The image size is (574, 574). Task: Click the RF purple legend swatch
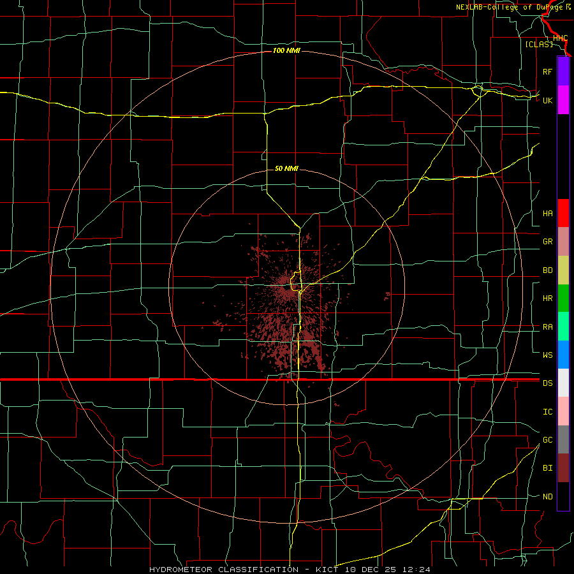[x=563, y=71]
